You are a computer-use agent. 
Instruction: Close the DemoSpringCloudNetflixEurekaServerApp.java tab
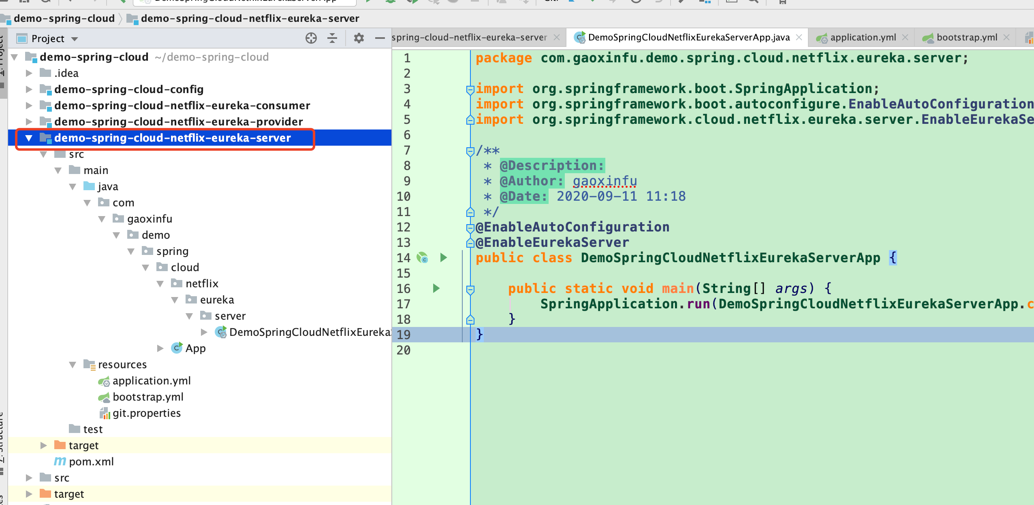coord(799,37)
